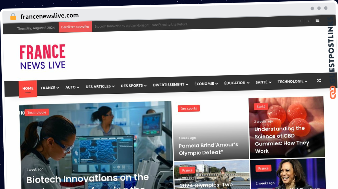Image resolution: width=338 pixels, height=189 pixels.
Task: Click the France News Live logo
Action: [43, 57]
